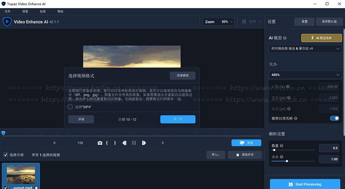This screenshot has width=345, height=189.
Task: Click the grain 数量 slider
Action: tap(293, 150)
